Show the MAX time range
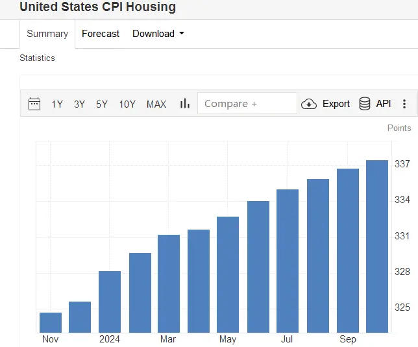Viewport: 418px width, 347px height. click(x=156, y=104)
